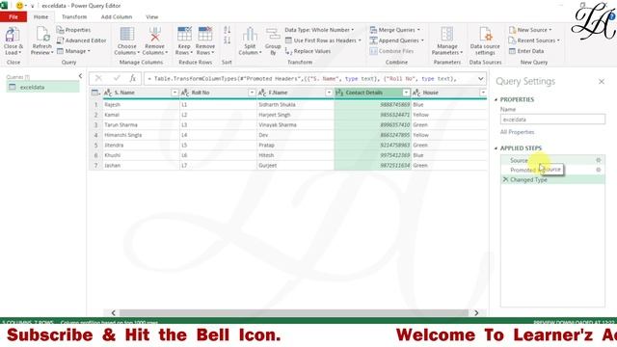Click the Refresh Preview icon
The image size is (617, 347).
(42, 35)
